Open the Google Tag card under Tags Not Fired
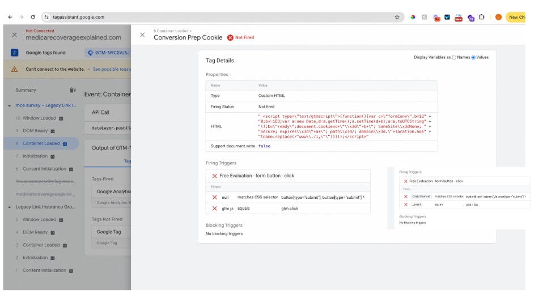543x306 pixels. pos(111,237)
